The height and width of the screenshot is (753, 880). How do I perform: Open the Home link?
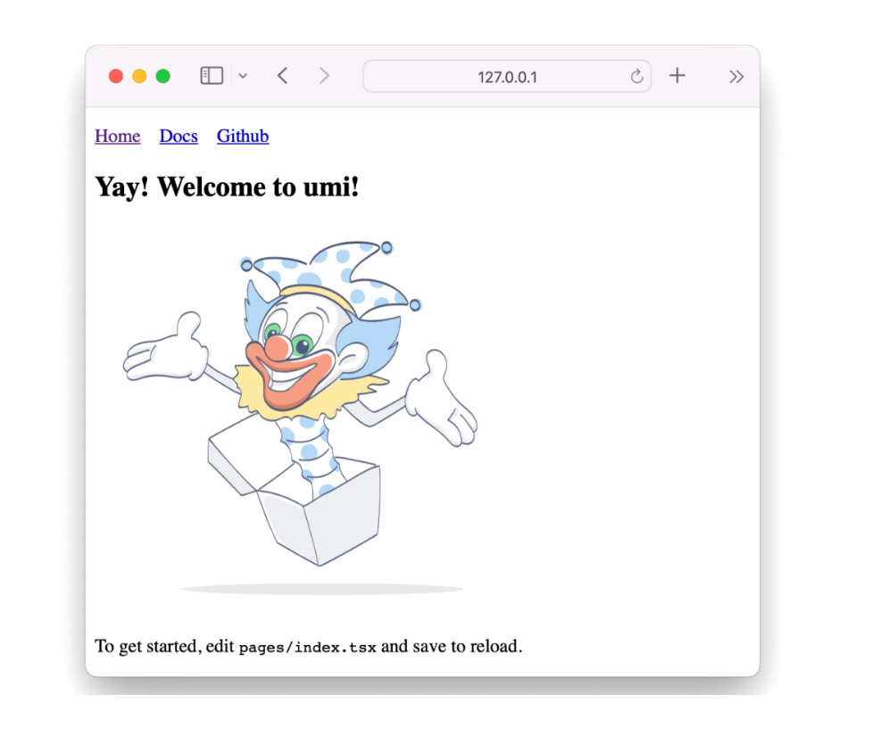[117, 136]
